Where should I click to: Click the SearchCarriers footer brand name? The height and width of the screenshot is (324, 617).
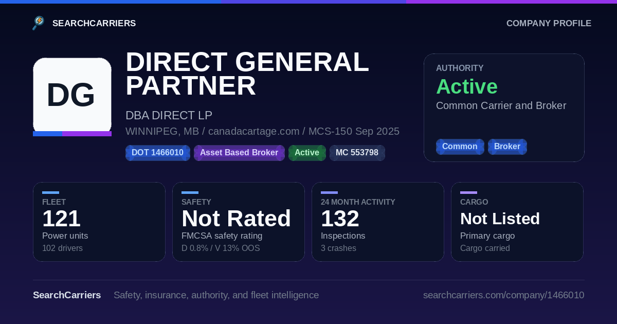pos(67,295)
